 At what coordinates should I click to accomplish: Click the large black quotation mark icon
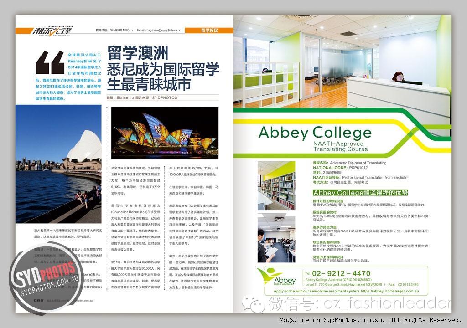(x=50, y=62)
